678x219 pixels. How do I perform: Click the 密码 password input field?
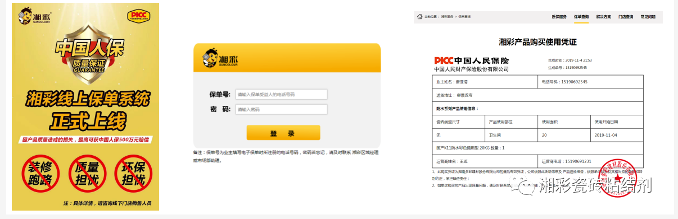pos(281,109)
